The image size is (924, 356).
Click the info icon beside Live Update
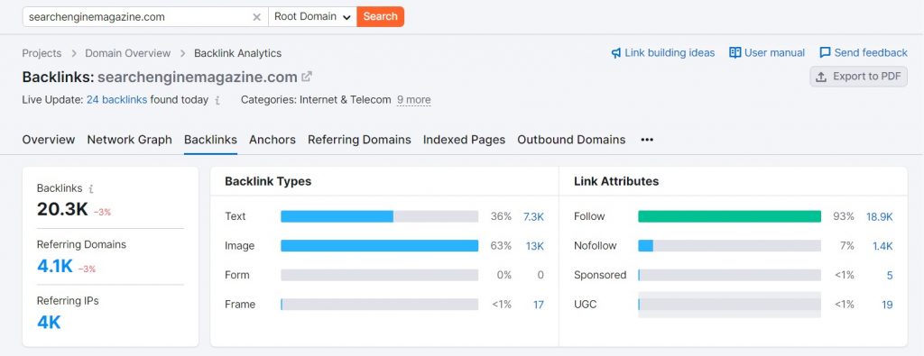pyautogui.click(x=217, y=101)
